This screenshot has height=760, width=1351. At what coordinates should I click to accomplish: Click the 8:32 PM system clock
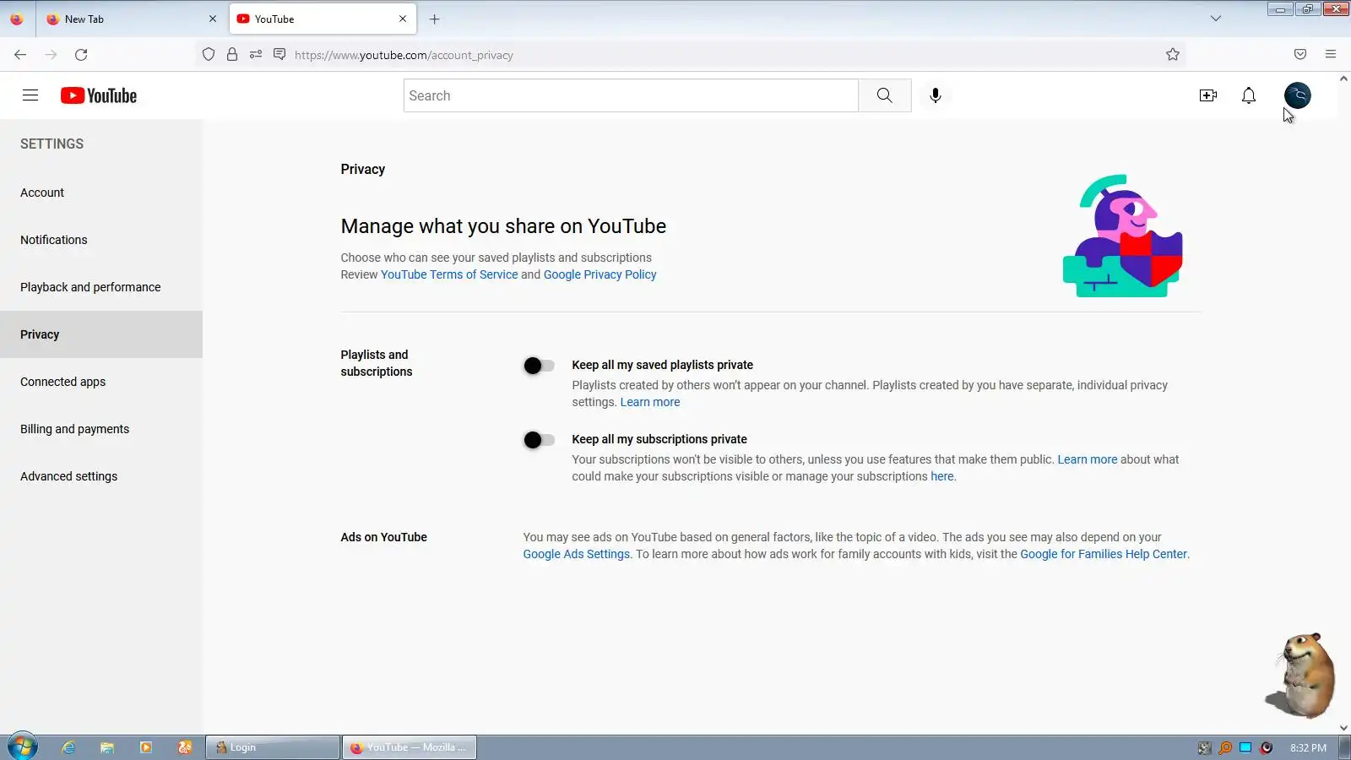(x=1308, y=748)
